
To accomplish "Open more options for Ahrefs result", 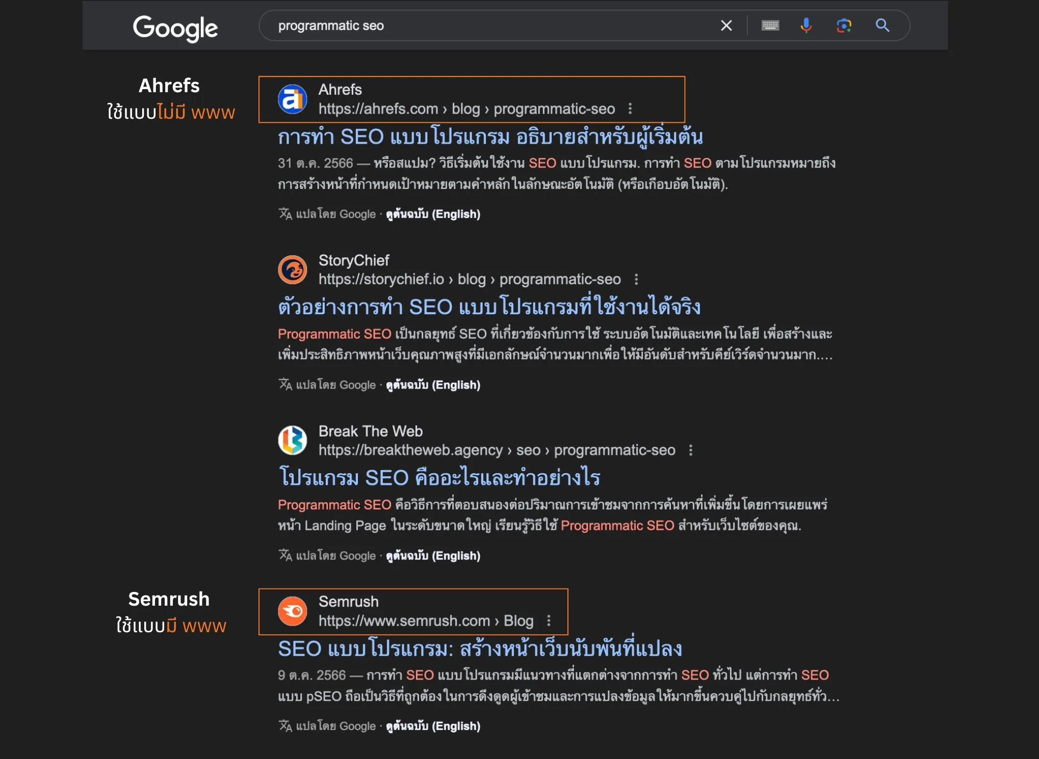I will (x=630, y=109).
